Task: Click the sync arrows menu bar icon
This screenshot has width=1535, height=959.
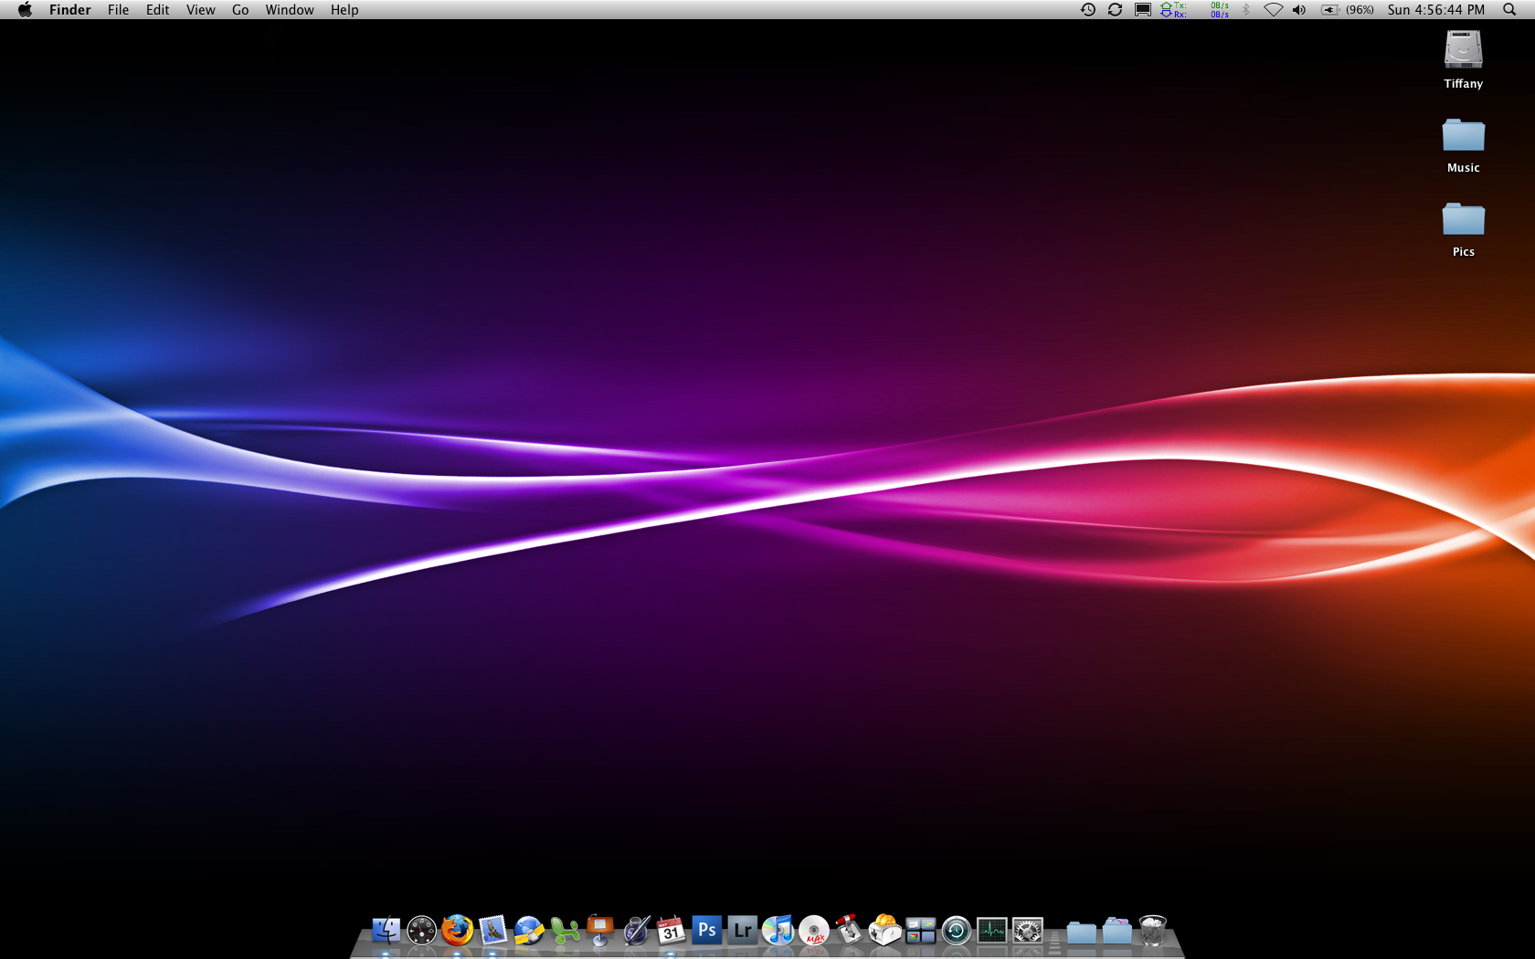Action: tap(1115, 10)
